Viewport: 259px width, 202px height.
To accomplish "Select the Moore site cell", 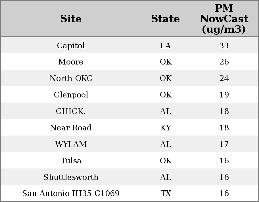I will click(71, 62).
